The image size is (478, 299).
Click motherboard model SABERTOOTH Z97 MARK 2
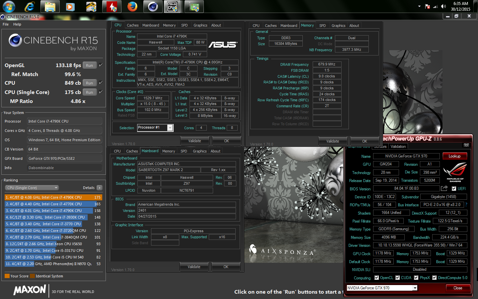click(x=169, y=170)
